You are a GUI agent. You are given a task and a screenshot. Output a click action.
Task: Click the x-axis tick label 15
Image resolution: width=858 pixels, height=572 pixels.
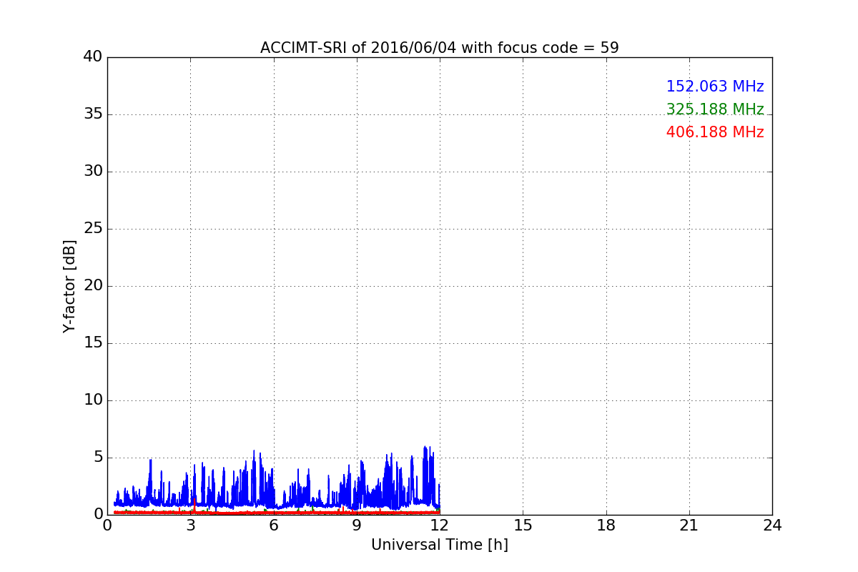tap(523, 526)
